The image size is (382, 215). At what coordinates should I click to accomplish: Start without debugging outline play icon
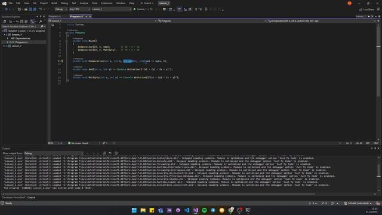[152, 9]
